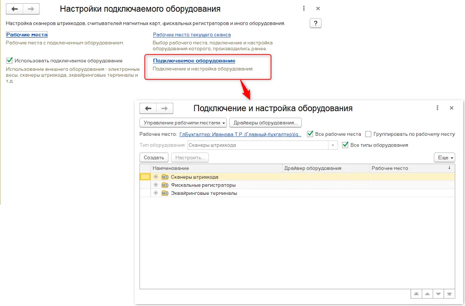
Task: Select the Фискальные регистраторы row
Action: (297, 185)
